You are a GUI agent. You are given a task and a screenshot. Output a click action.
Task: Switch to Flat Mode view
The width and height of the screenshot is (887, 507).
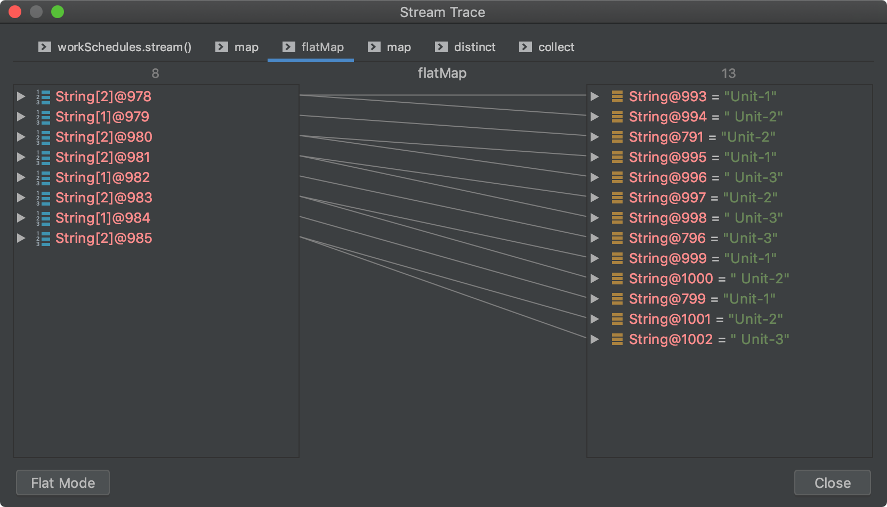pyautogui.click(x=63, y=483)
